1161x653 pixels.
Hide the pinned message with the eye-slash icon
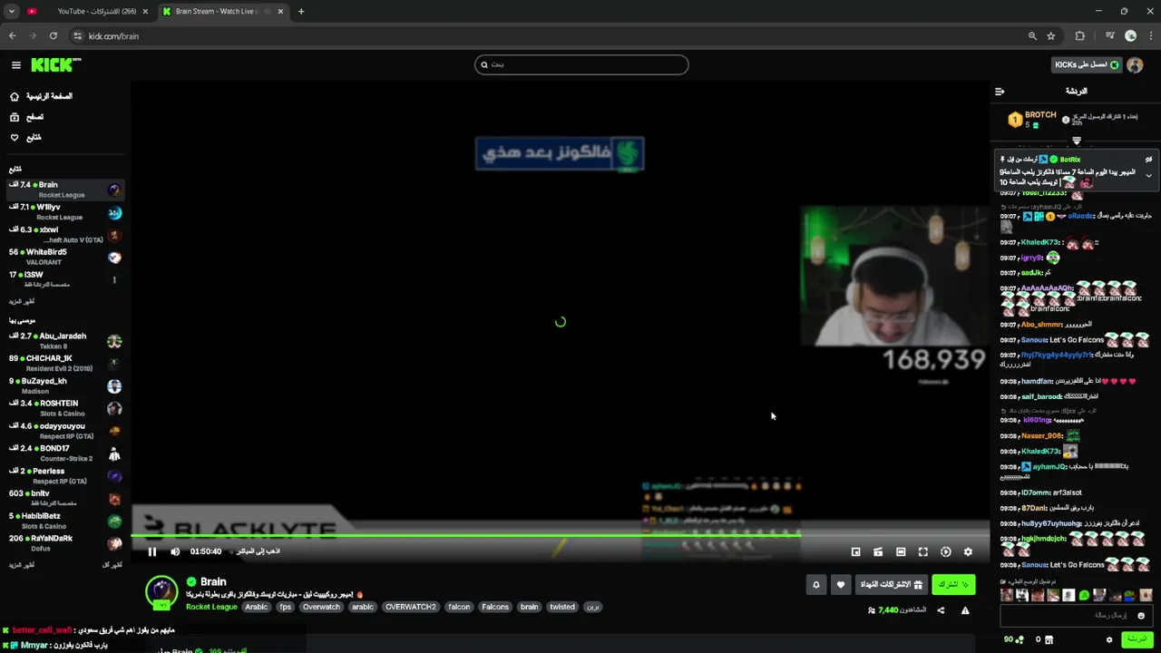[x=1149, y=159]
